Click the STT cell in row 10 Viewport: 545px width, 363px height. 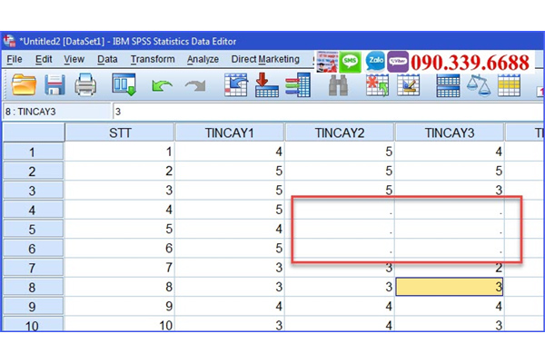119,324
